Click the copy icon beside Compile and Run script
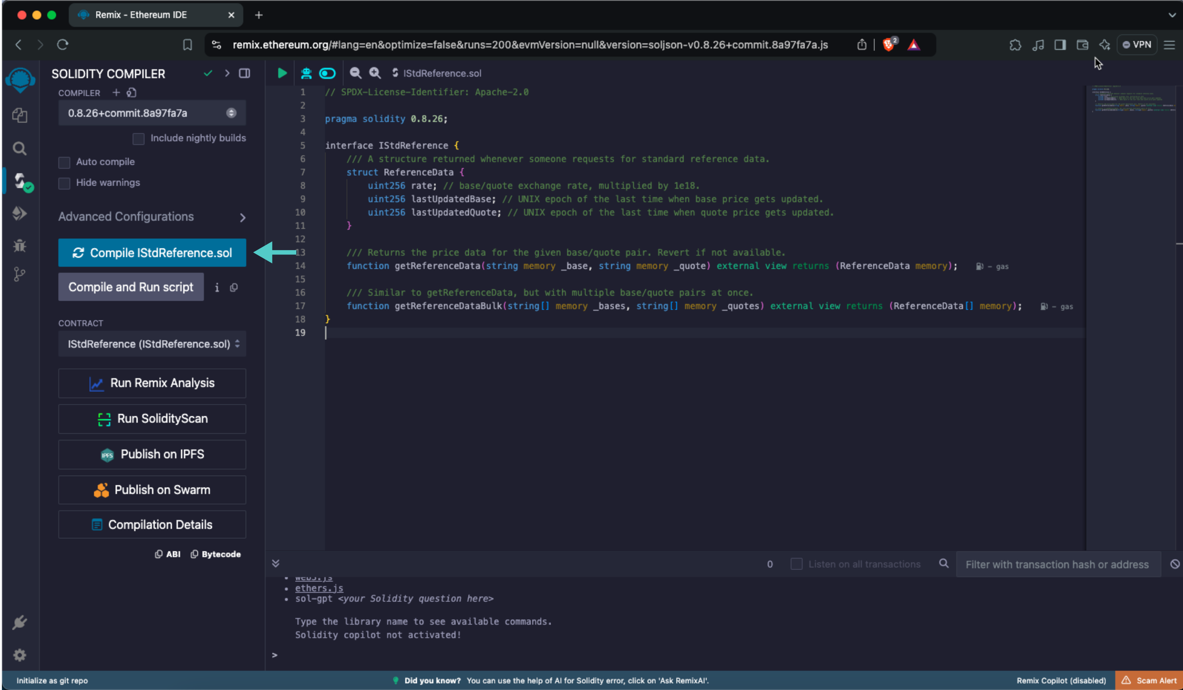This screenshot has width=1183, height=690. [x=234, y=287]
